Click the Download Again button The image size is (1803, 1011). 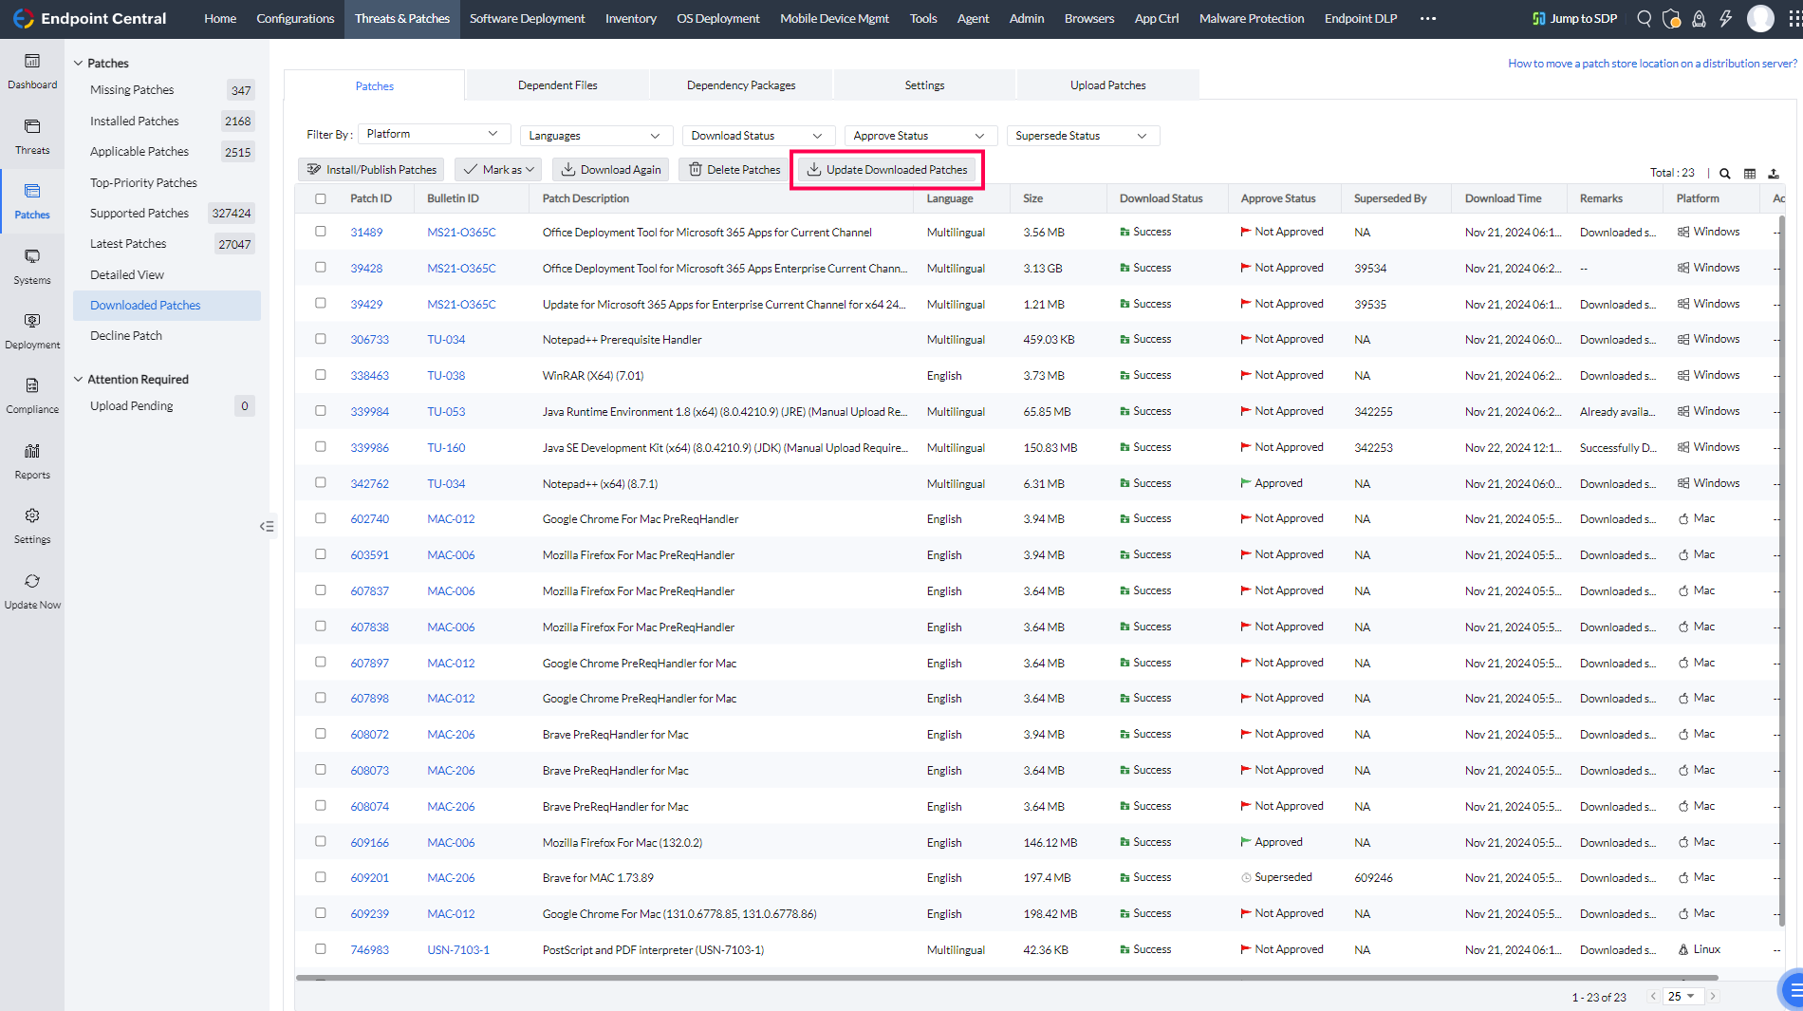point(610,170)
